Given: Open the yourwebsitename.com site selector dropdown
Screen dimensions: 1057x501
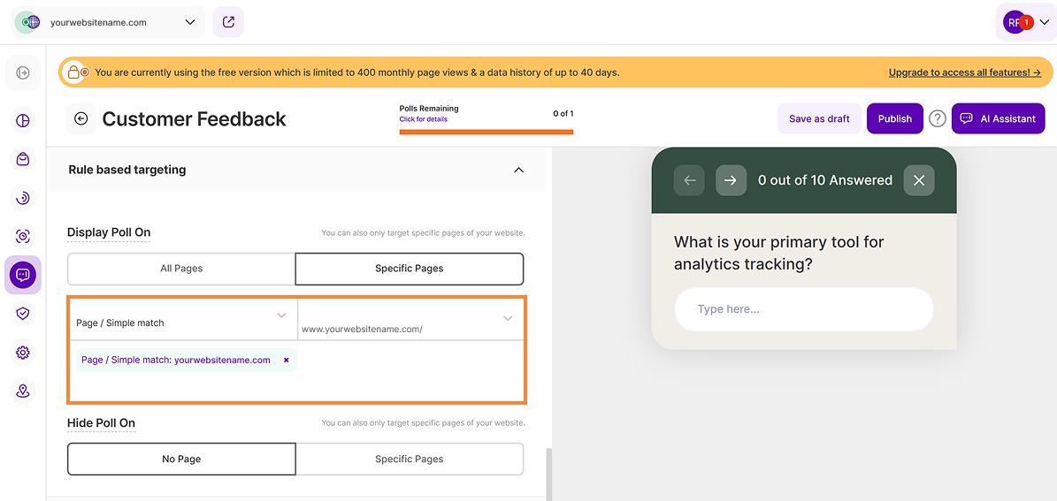Looking at the screenshot, I should point(109,22).
